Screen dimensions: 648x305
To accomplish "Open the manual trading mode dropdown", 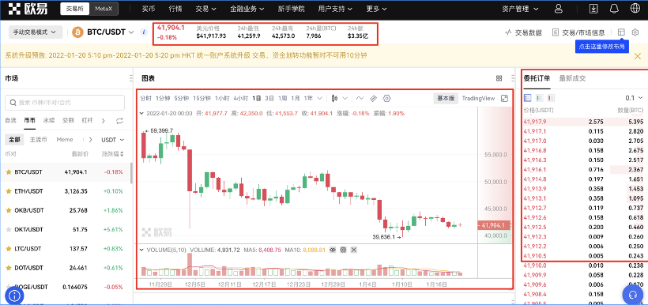I will tap(36, 32).
